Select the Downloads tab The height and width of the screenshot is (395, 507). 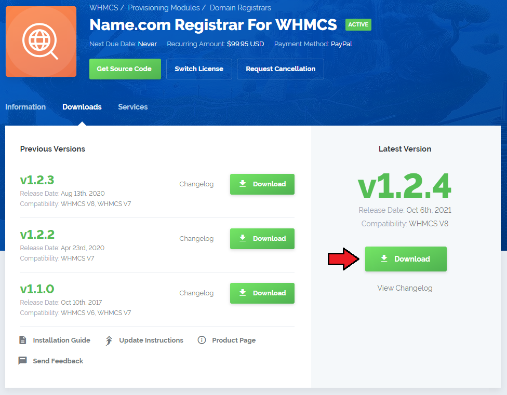coord(82,107)
